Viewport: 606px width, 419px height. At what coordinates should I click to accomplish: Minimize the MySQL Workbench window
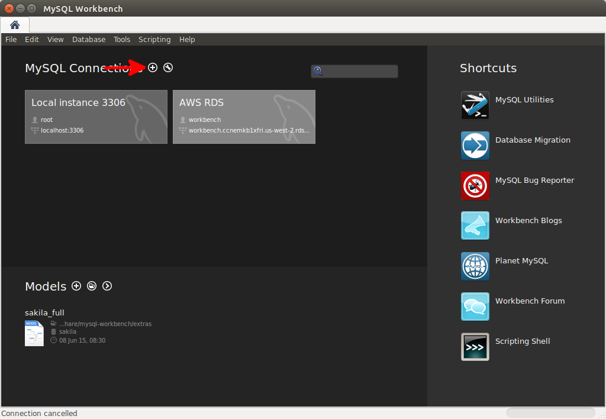click(21, 8)
